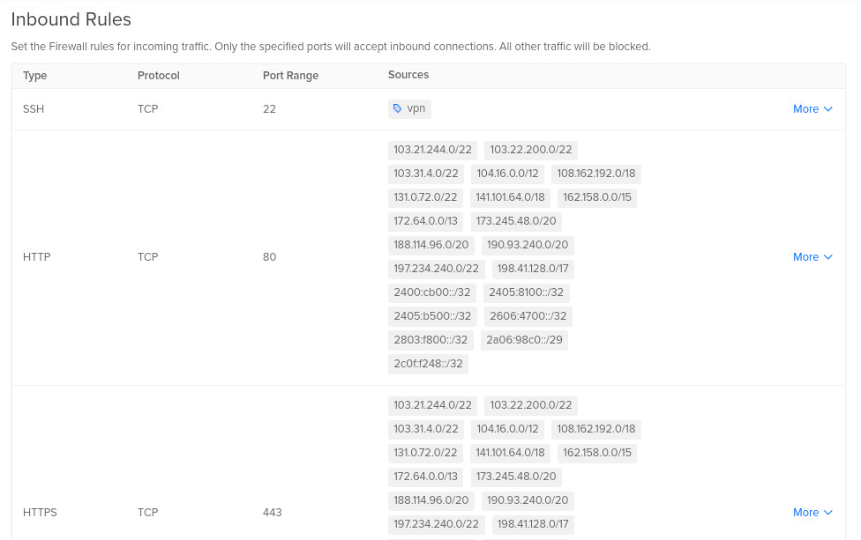The height and width of the screenshot is (540, 861).
Task: Click 131.0.72.0/22 in the HTTPS rule
Action: (x=425, y=453)
